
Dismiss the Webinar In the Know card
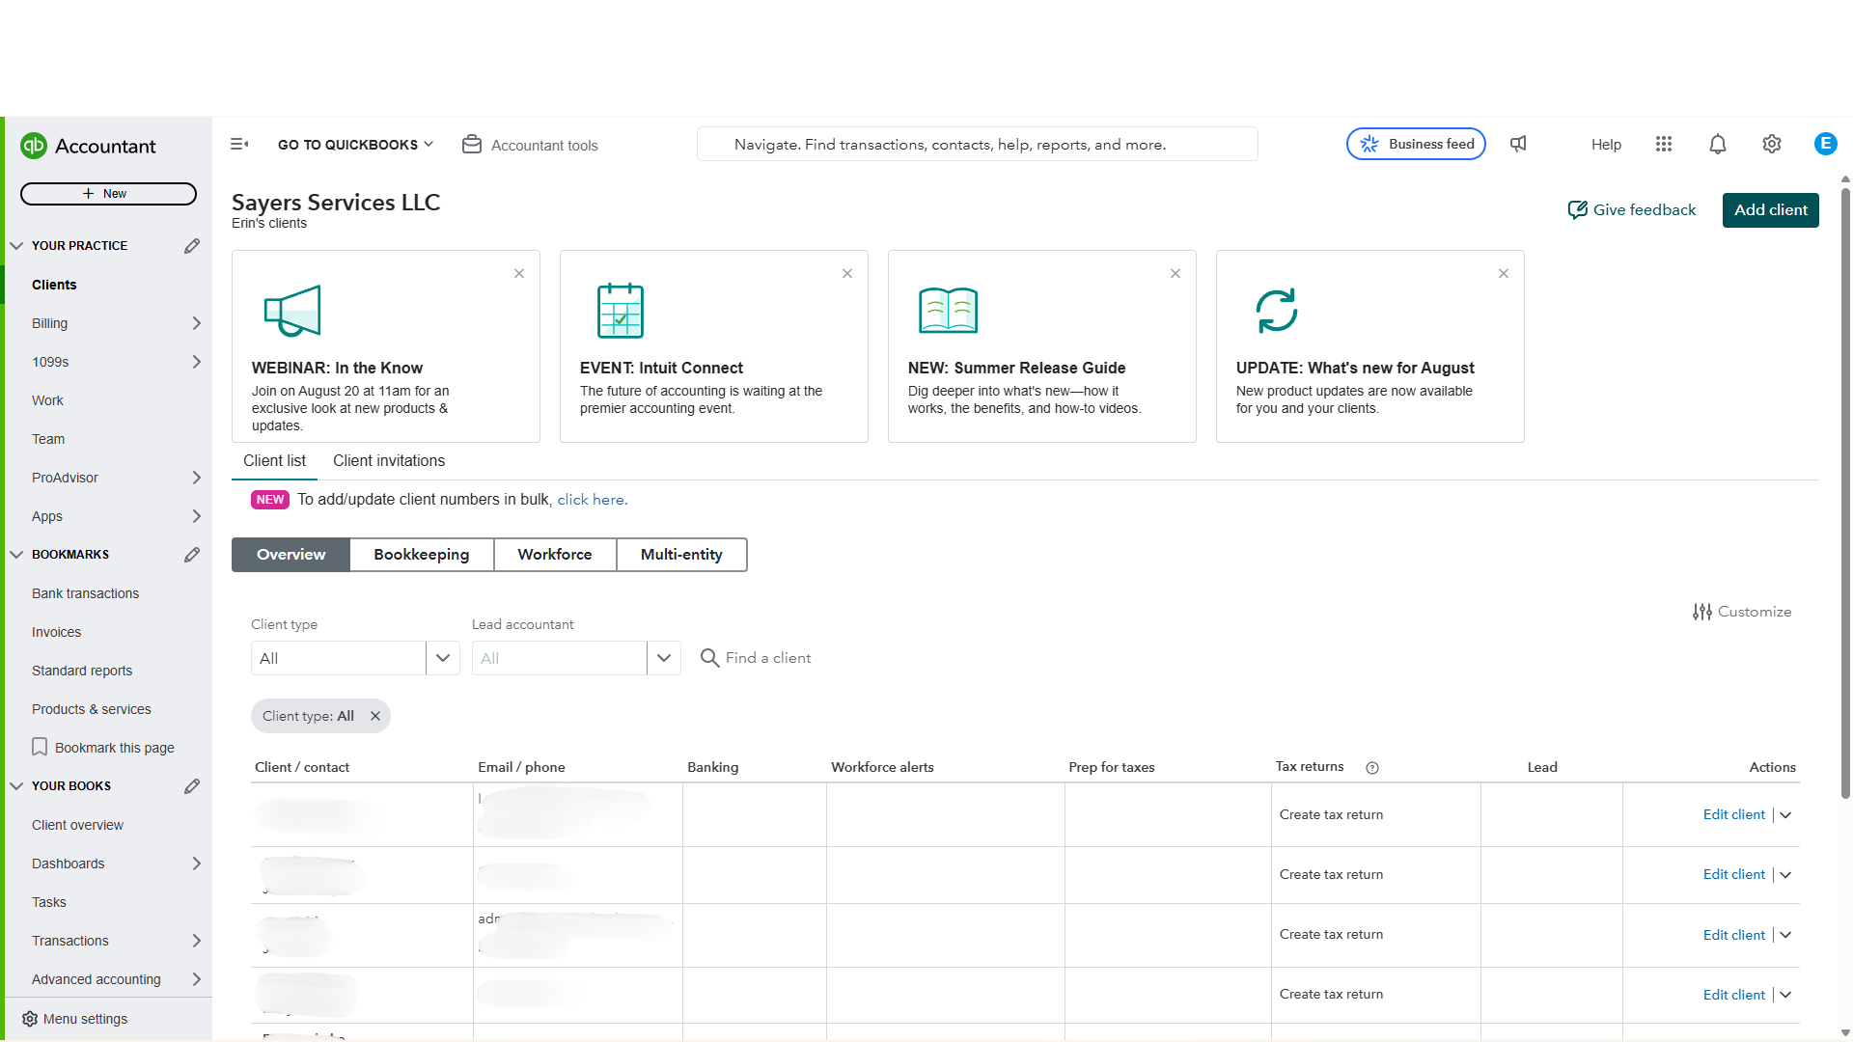click(519, 273)
